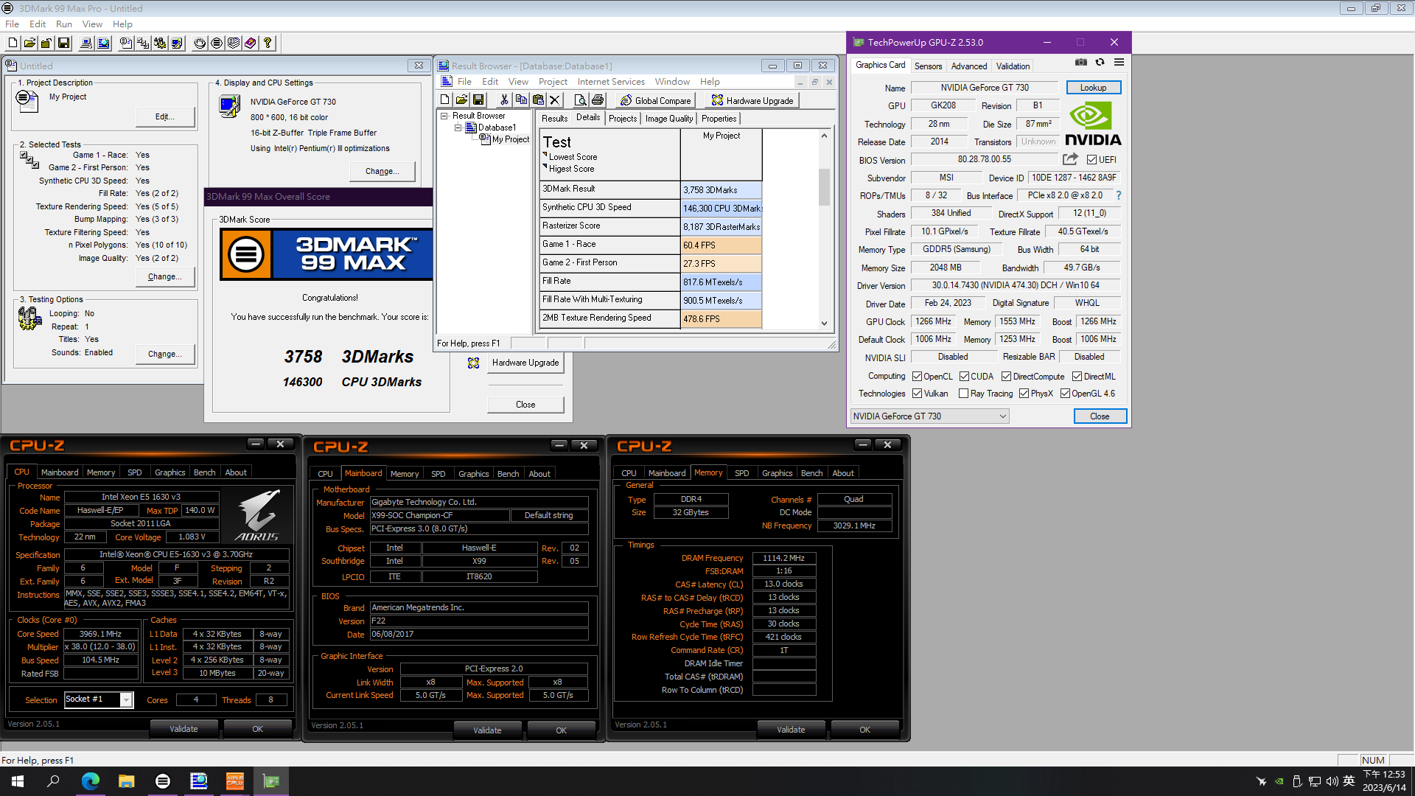The height and width of the screenshot is (796, 1415).
Task: Click Change button under Testing Options
Action: 165,354
